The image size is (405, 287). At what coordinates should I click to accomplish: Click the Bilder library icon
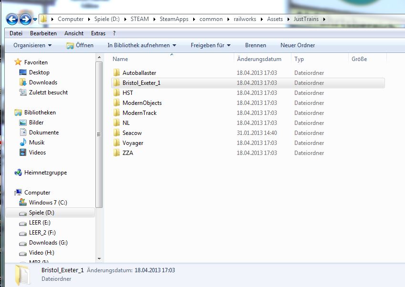pos(23,123)
